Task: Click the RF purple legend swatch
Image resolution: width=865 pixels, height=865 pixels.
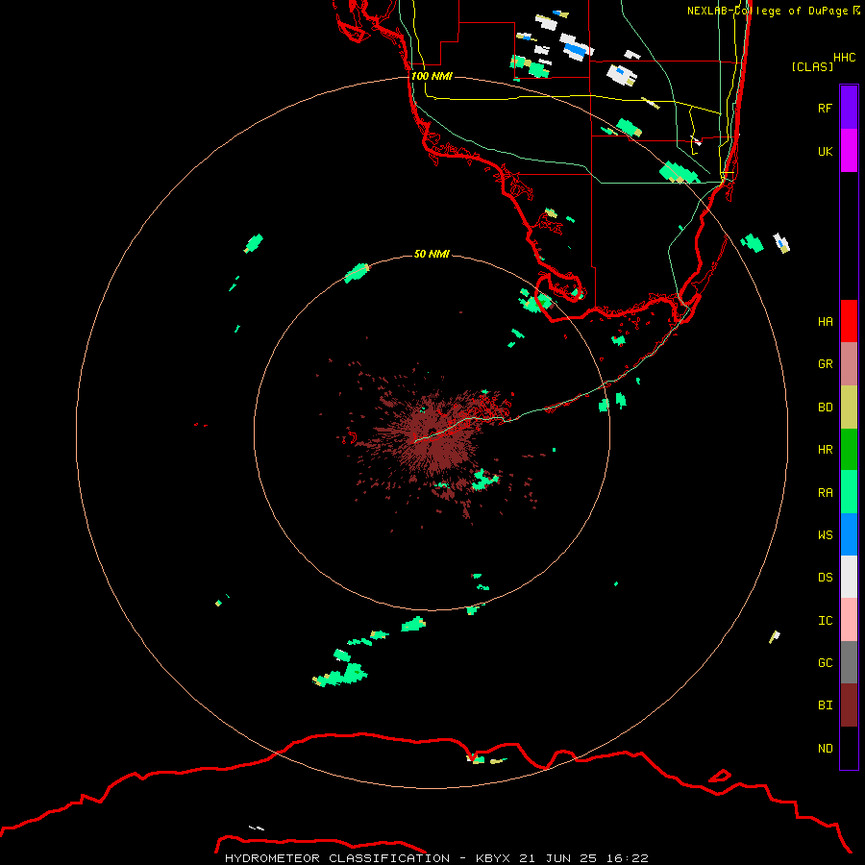Action: pyautogui.click(x=849, y=108)
